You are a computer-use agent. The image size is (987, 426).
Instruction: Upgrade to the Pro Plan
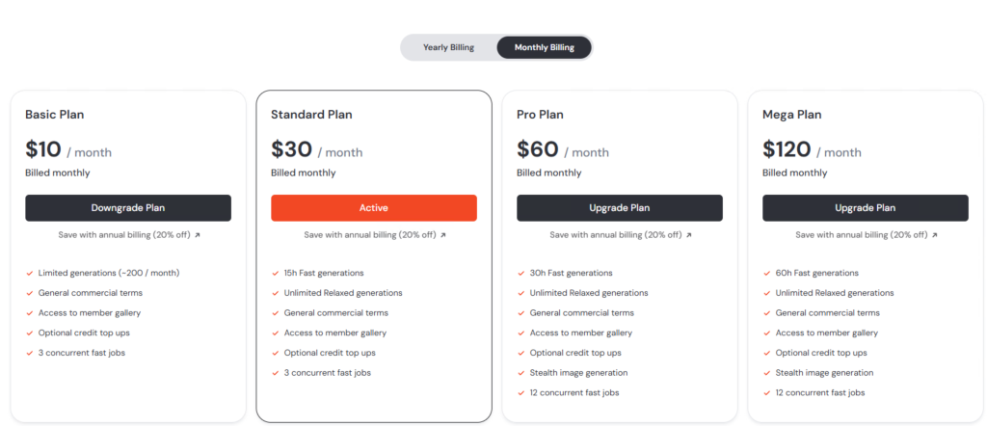coord(620,207)
